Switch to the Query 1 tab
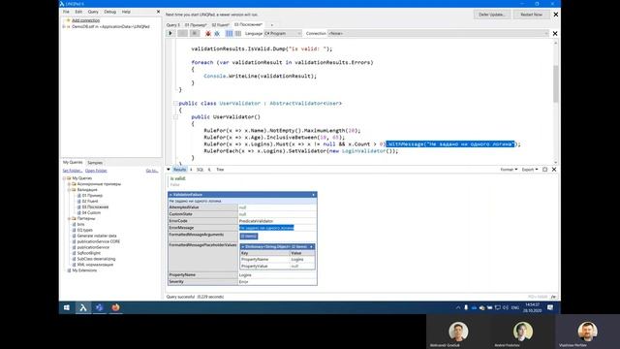The image size is (620, 349). [x=172, y=25]
